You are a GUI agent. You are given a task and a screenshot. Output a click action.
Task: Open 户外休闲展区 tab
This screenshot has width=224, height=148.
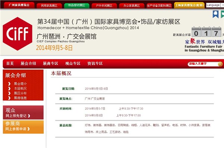[104, 6]
